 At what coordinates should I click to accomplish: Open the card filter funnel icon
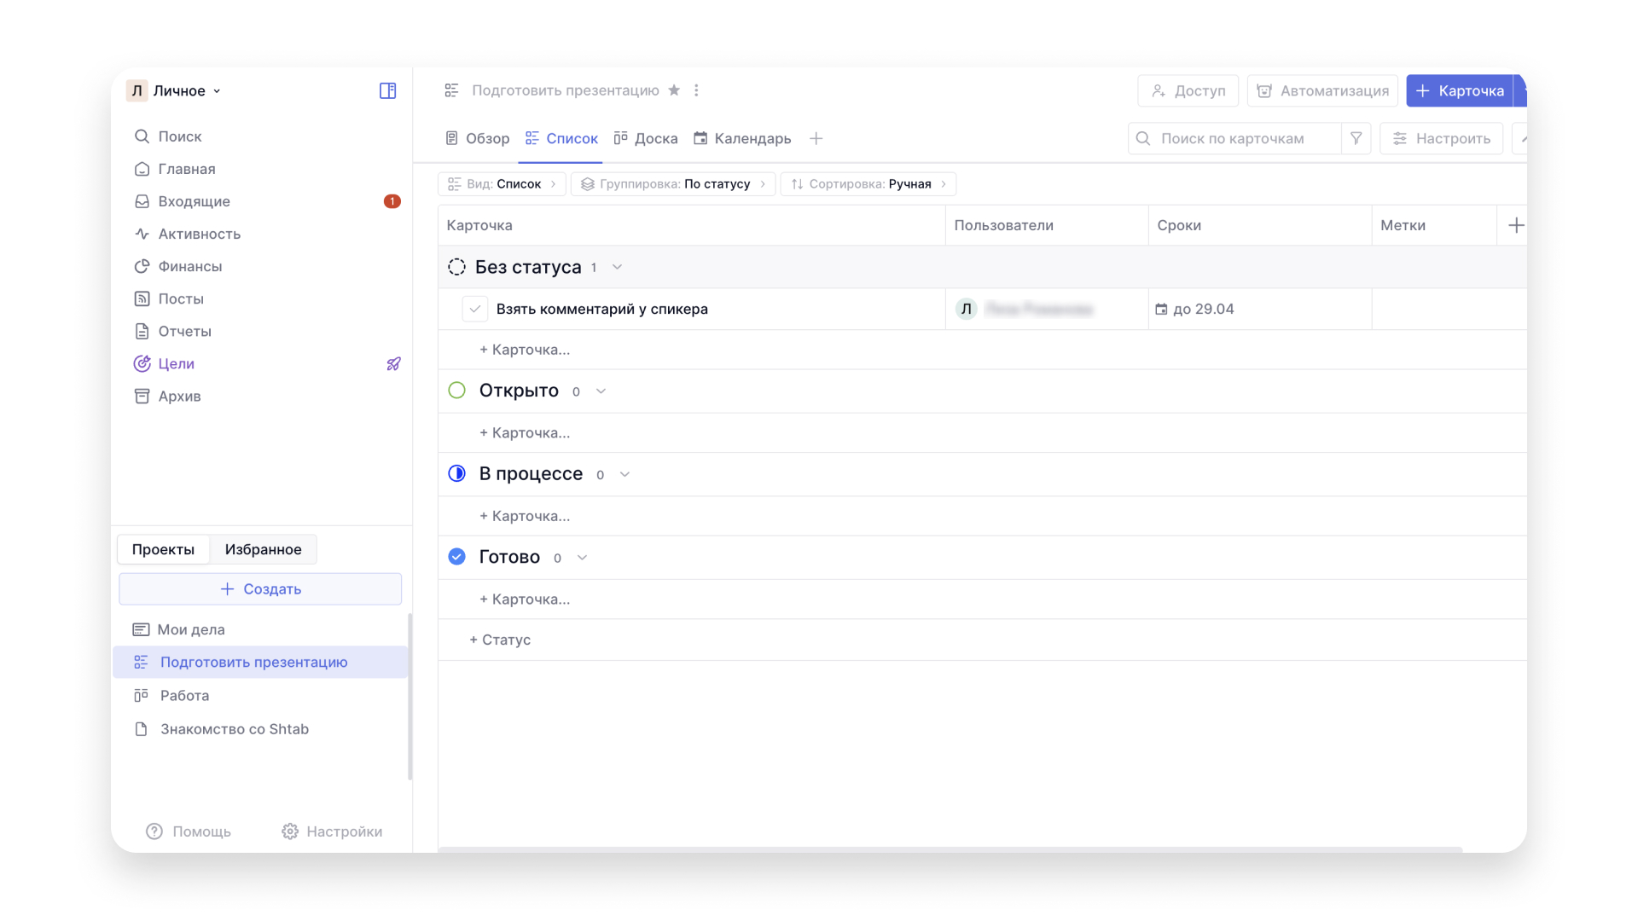(1356, 138)
